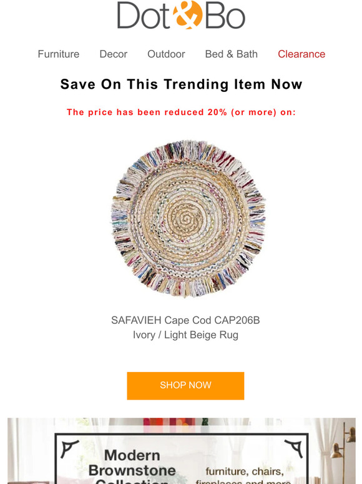Click the 'Ivory / Light Beige Rug' text
The image size is (362, 484).
coord(185,335)
